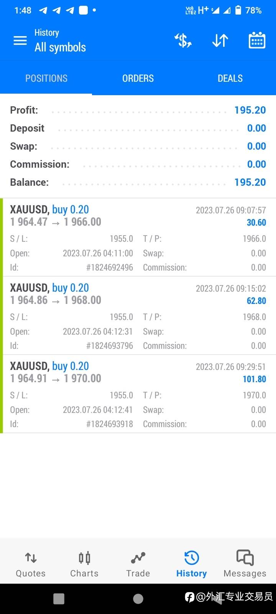Collapse the XAUUSD position with 101.80 profit
The height and width of the screenshot is (614, 276).
[138, 372]
